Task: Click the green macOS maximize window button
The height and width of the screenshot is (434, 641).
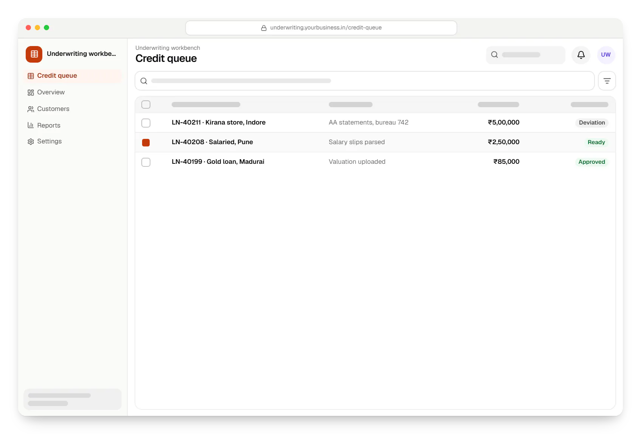Action: (46, 28)
